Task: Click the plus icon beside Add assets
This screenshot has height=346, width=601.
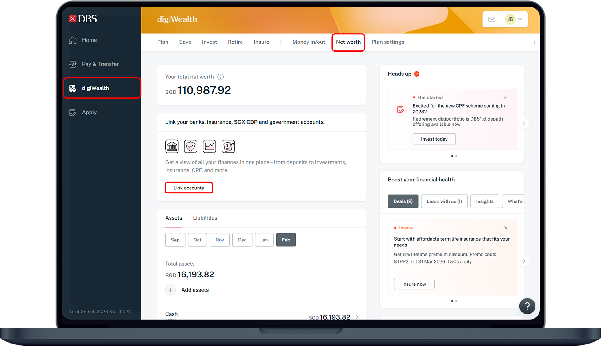Action: pyautogui.click(x=170, y=290)
